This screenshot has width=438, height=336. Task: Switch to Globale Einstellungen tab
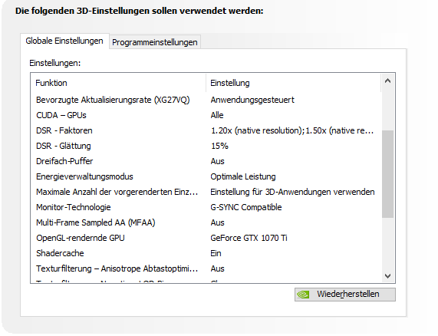click(64, 41)
